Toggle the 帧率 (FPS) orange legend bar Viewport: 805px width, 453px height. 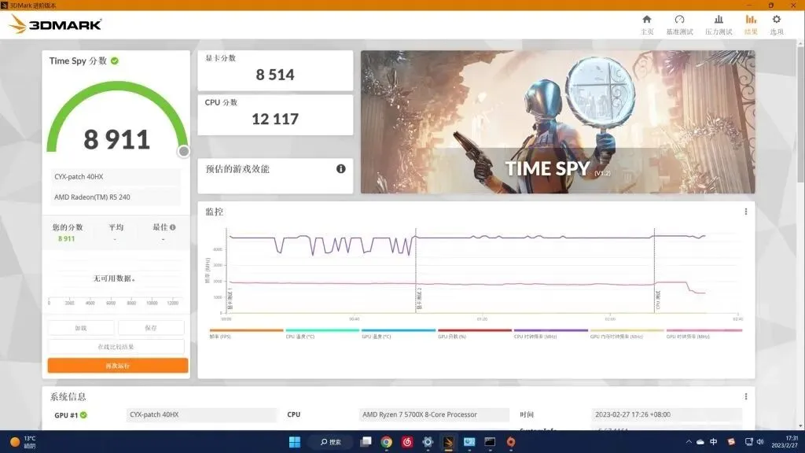click(246, 331)
